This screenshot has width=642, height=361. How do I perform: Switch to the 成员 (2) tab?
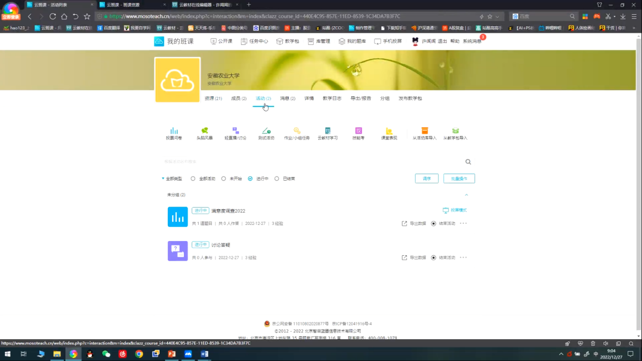(x=239, y=98)
